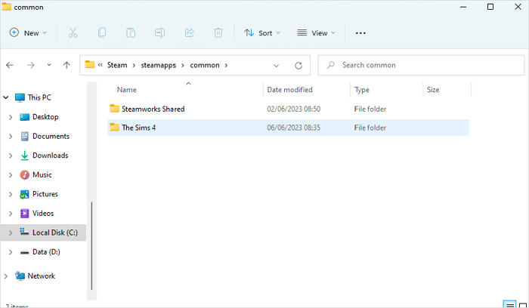Click the Rename icon in toolbar
The width and height of the screenshot is (529, 308).
pos(159,33)
